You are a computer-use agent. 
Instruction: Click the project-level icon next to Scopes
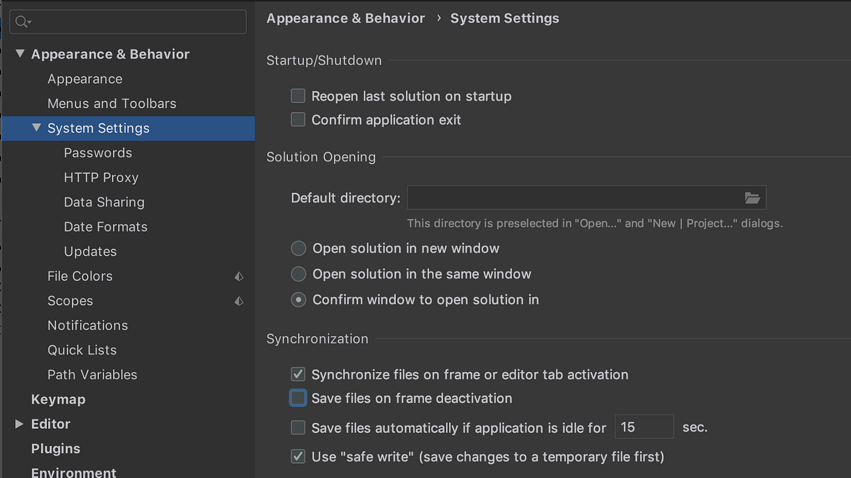(x=239, y=301)
